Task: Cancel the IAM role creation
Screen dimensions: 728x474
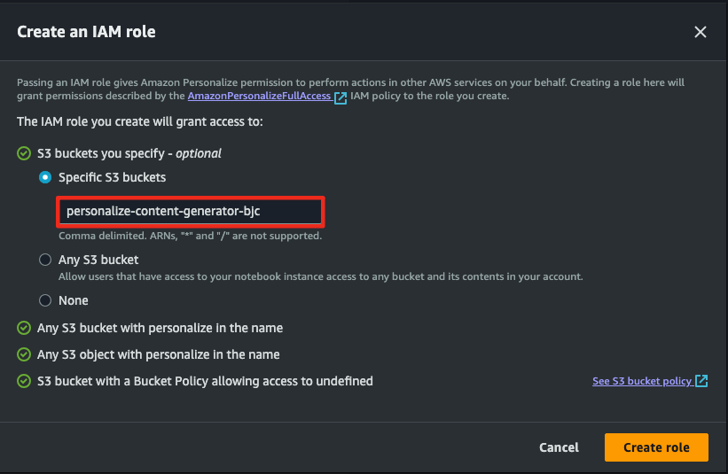Action: (x=559, y=447)
